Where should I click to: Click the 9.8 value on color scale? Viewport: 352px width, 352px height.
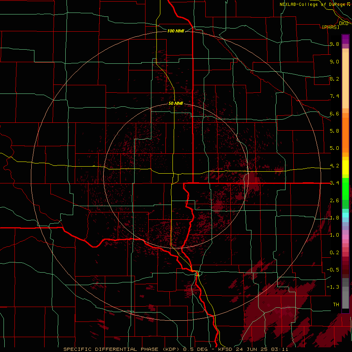click(334, 44)
